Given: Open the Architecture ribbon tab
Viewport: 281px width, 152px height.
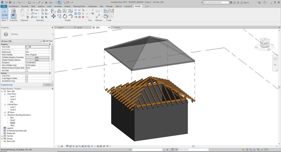Looking at the screenshot, I should click(x=14, y=6).
